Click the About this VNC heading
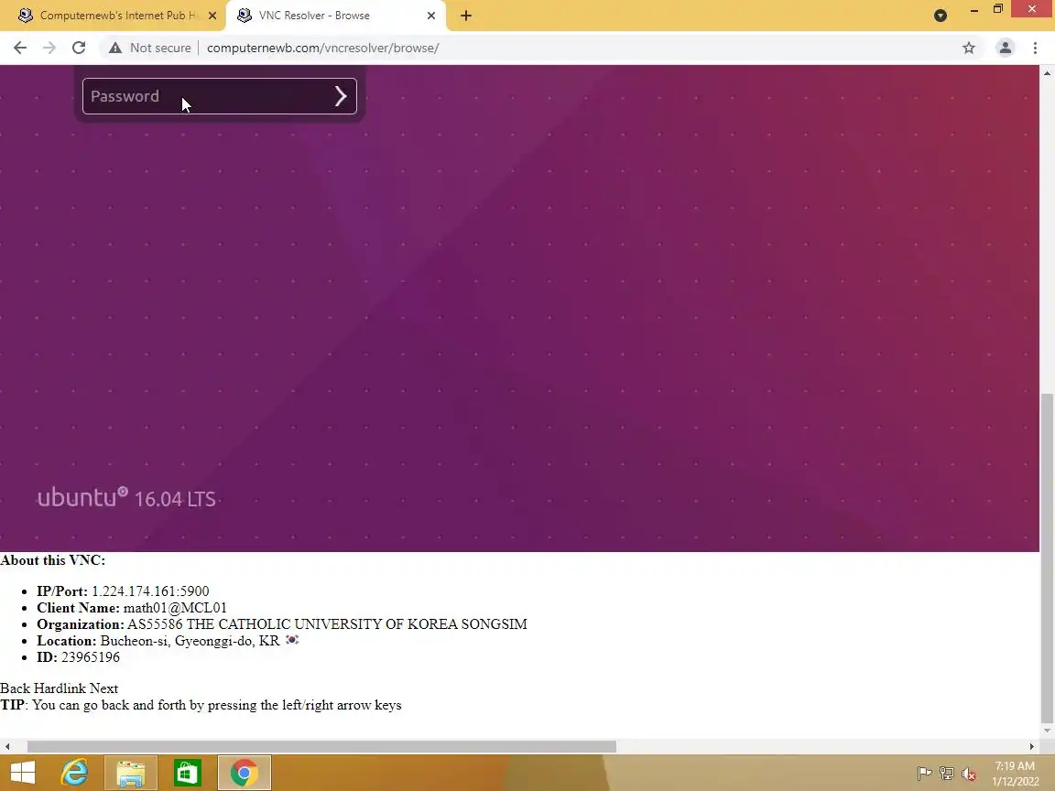The height and width of the screenshot is (791, 1055). (52, 560)
